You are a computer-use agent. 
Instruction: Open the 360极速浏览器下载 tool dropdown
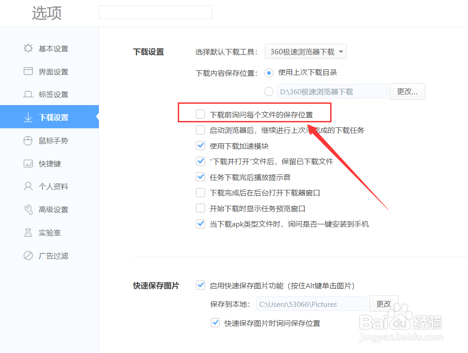click(x=306, y=52)
